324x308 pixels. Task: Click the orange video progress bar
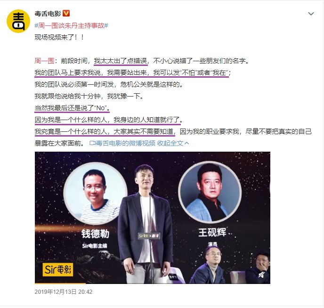(60, 283)
